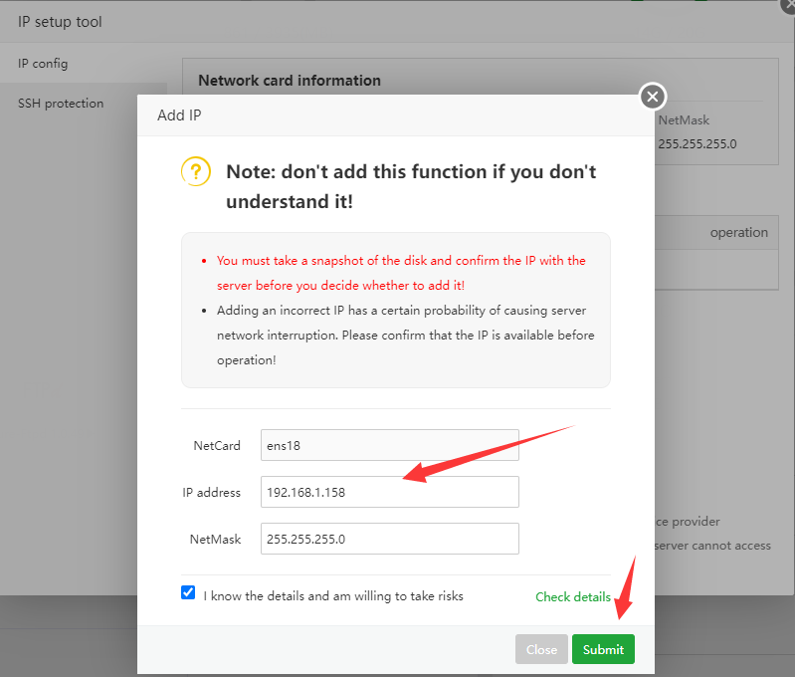
Task: Click the 'operation' table column header
Action: coord(738,233)
